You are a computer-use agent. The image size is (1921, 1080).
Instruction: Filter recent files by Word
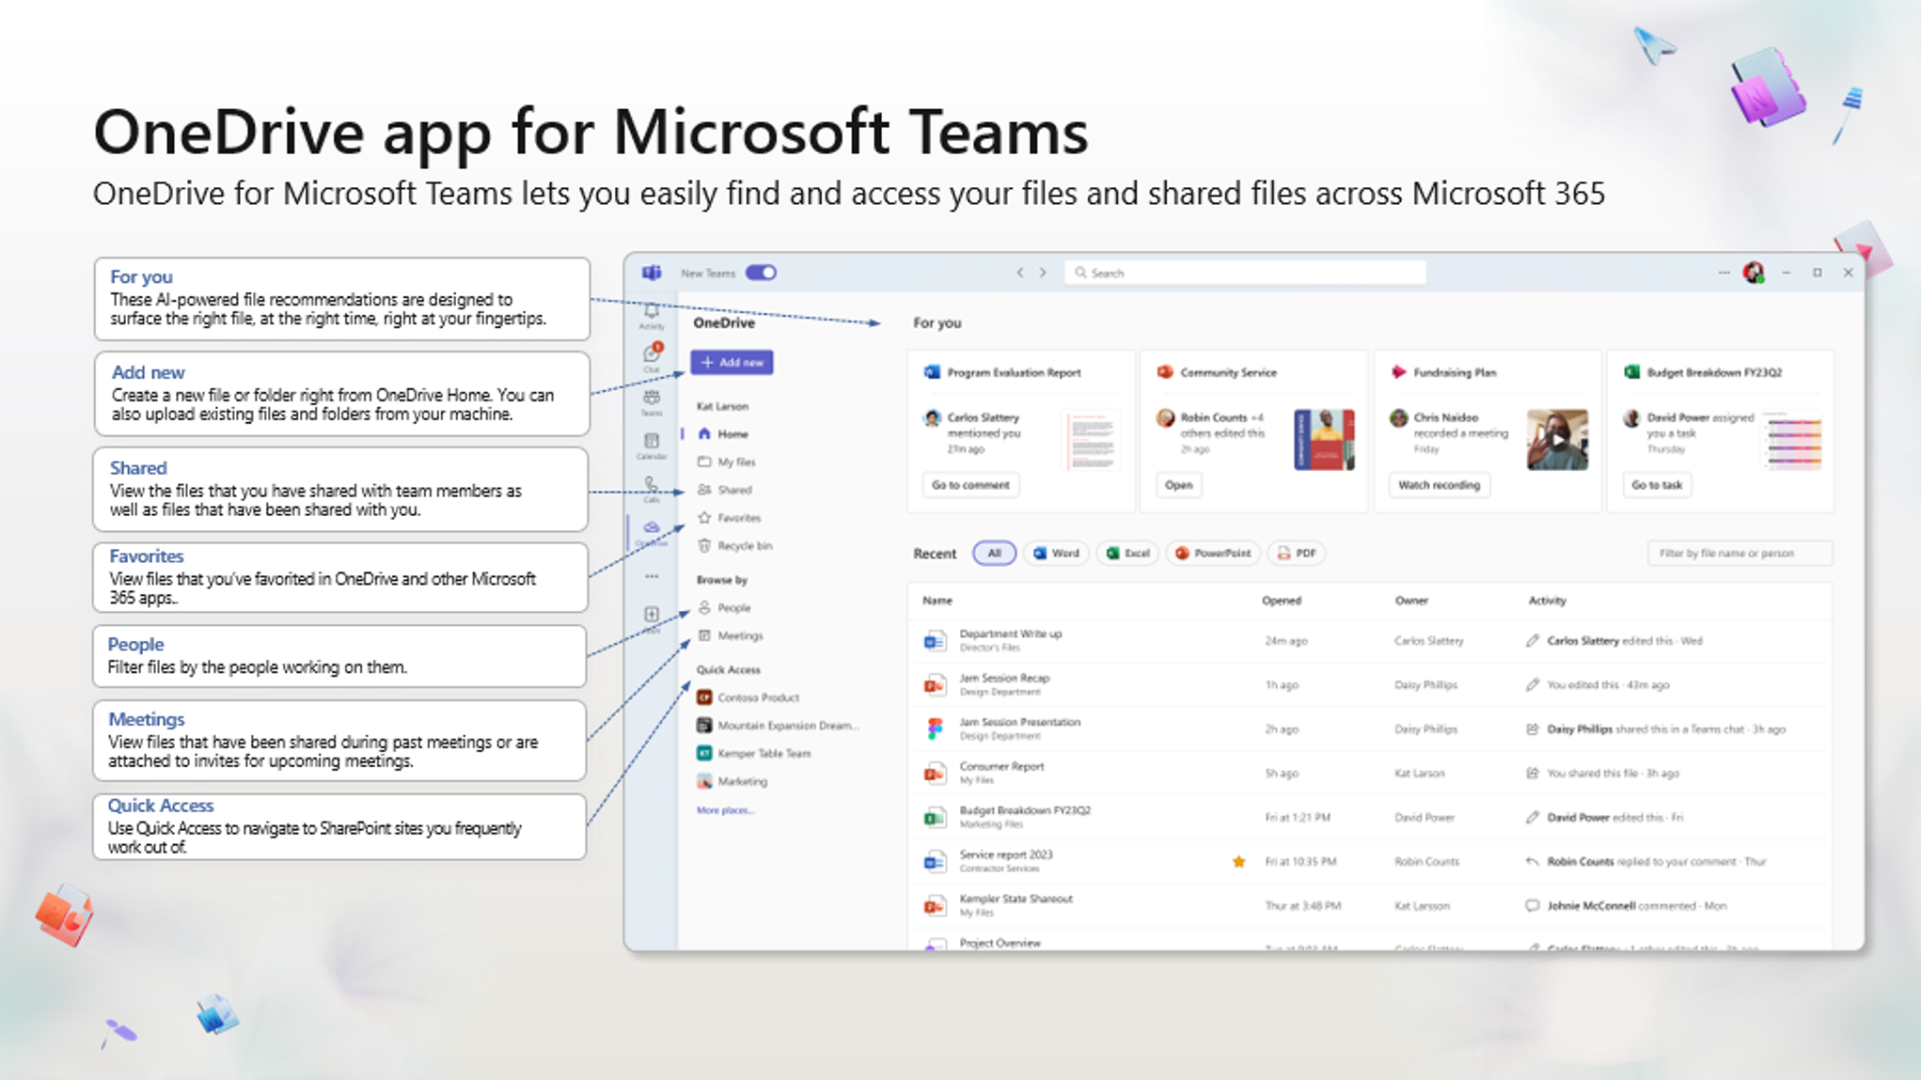click(x=1055, y=553)
